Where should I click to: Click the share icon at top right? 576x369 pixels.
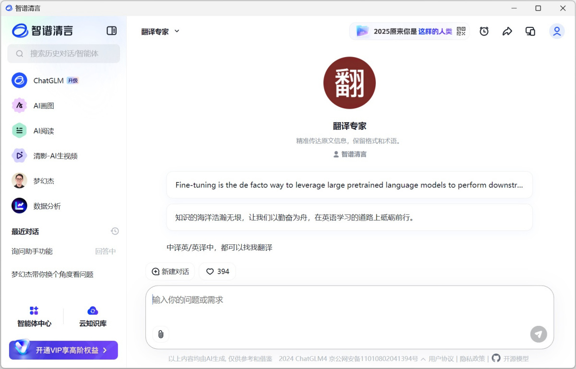tap(507, 31)
